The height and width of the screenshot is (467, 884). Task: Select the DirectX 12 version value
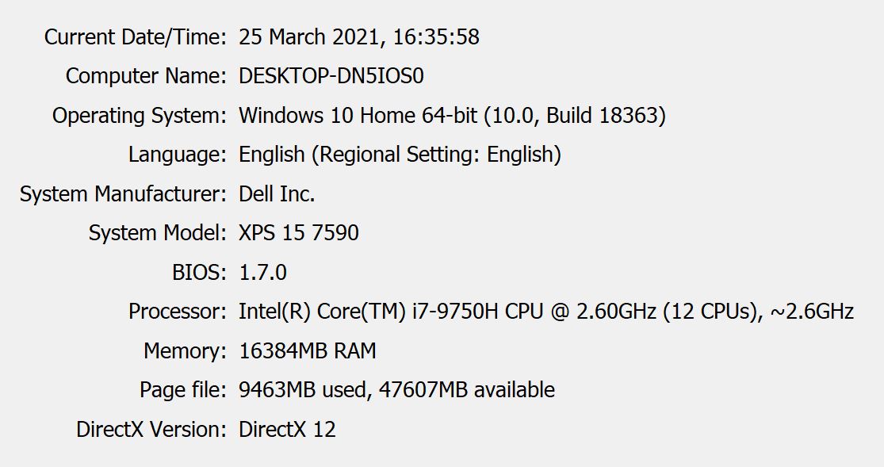(287, 429)
